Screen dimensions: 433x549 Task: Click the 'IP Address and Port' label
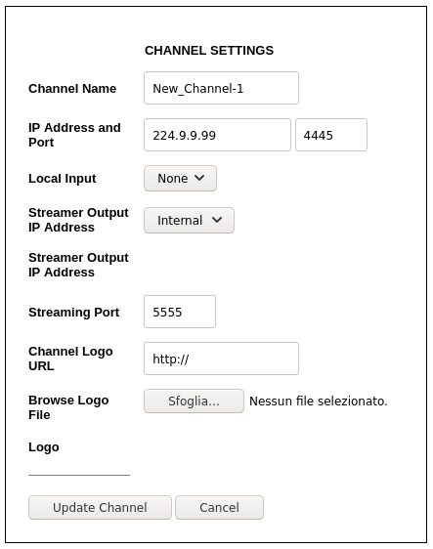(74, 135)
